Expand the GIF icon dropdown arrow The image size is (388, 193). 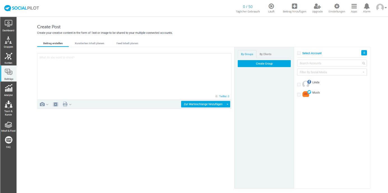coord(70,105)
